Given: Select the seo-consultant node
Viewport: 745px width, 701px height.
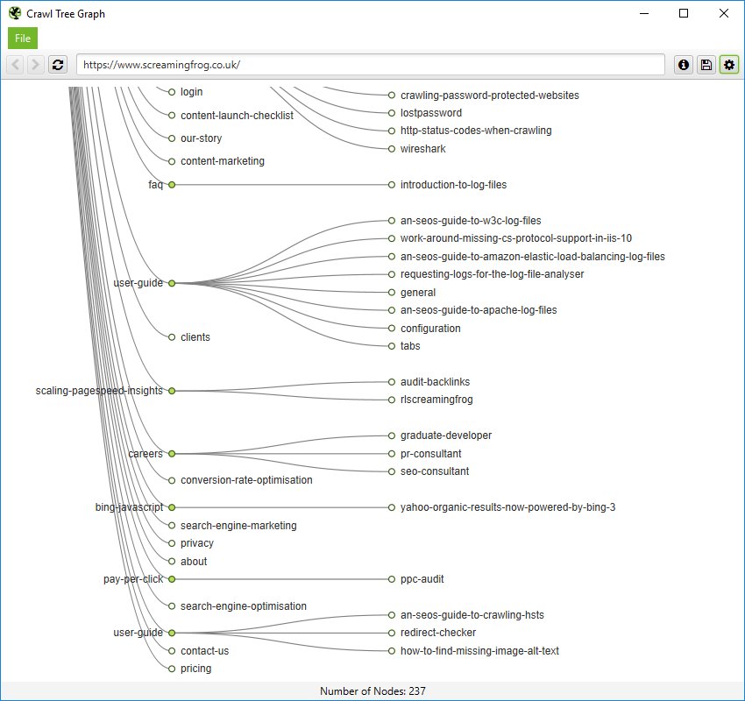Looking at the screenshot, I should pyautogui.click(x=391, y=471).
